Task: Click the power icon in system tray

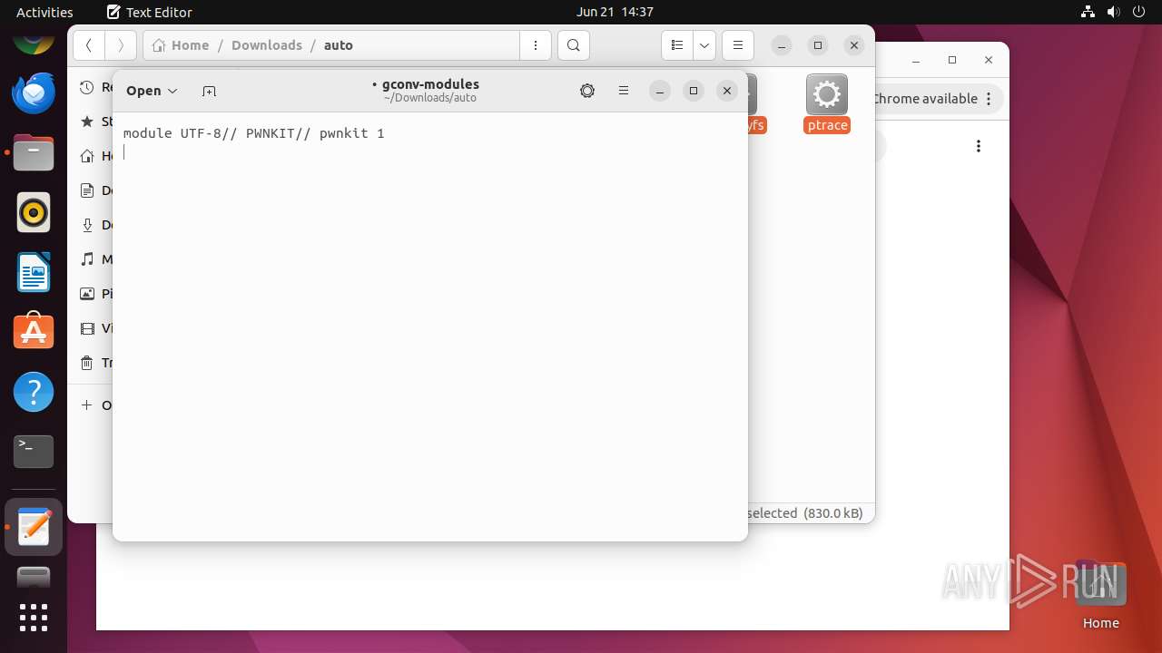Action: pyautogui.click(x=1139, y=12)
